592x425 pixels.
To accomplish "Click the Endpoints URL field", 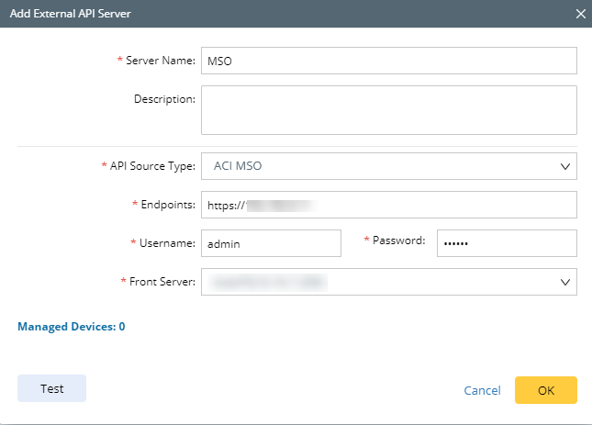I will tap(388, 205).
